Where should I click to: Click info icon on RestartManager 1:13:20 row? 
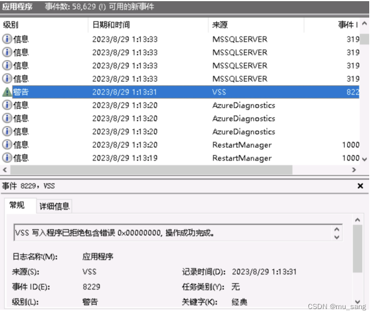coord(7,145)
